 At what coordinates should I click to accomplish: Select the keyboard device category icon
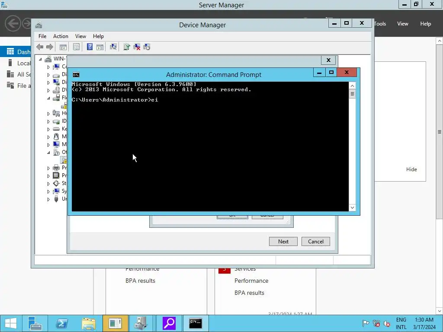[x=56, y=129]
